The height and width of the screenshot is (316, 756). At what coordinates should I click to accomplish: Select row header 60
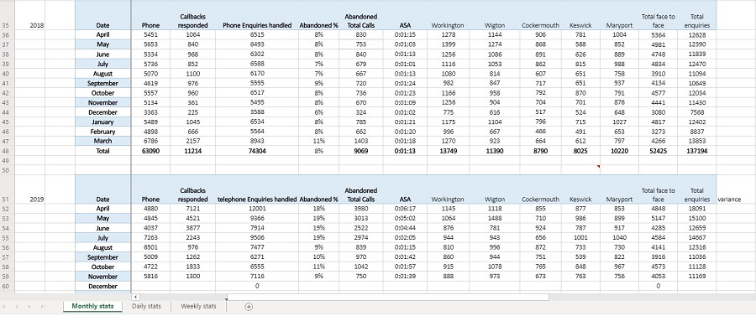click(x=7, y=286)
